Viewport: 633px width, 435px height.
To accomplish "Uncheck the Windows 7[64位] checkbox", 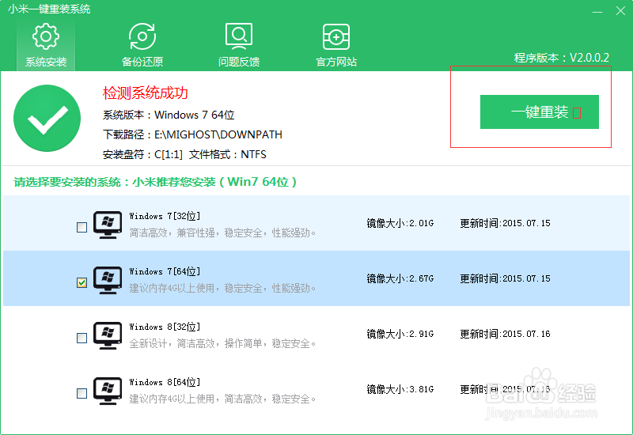I will 81,282.
